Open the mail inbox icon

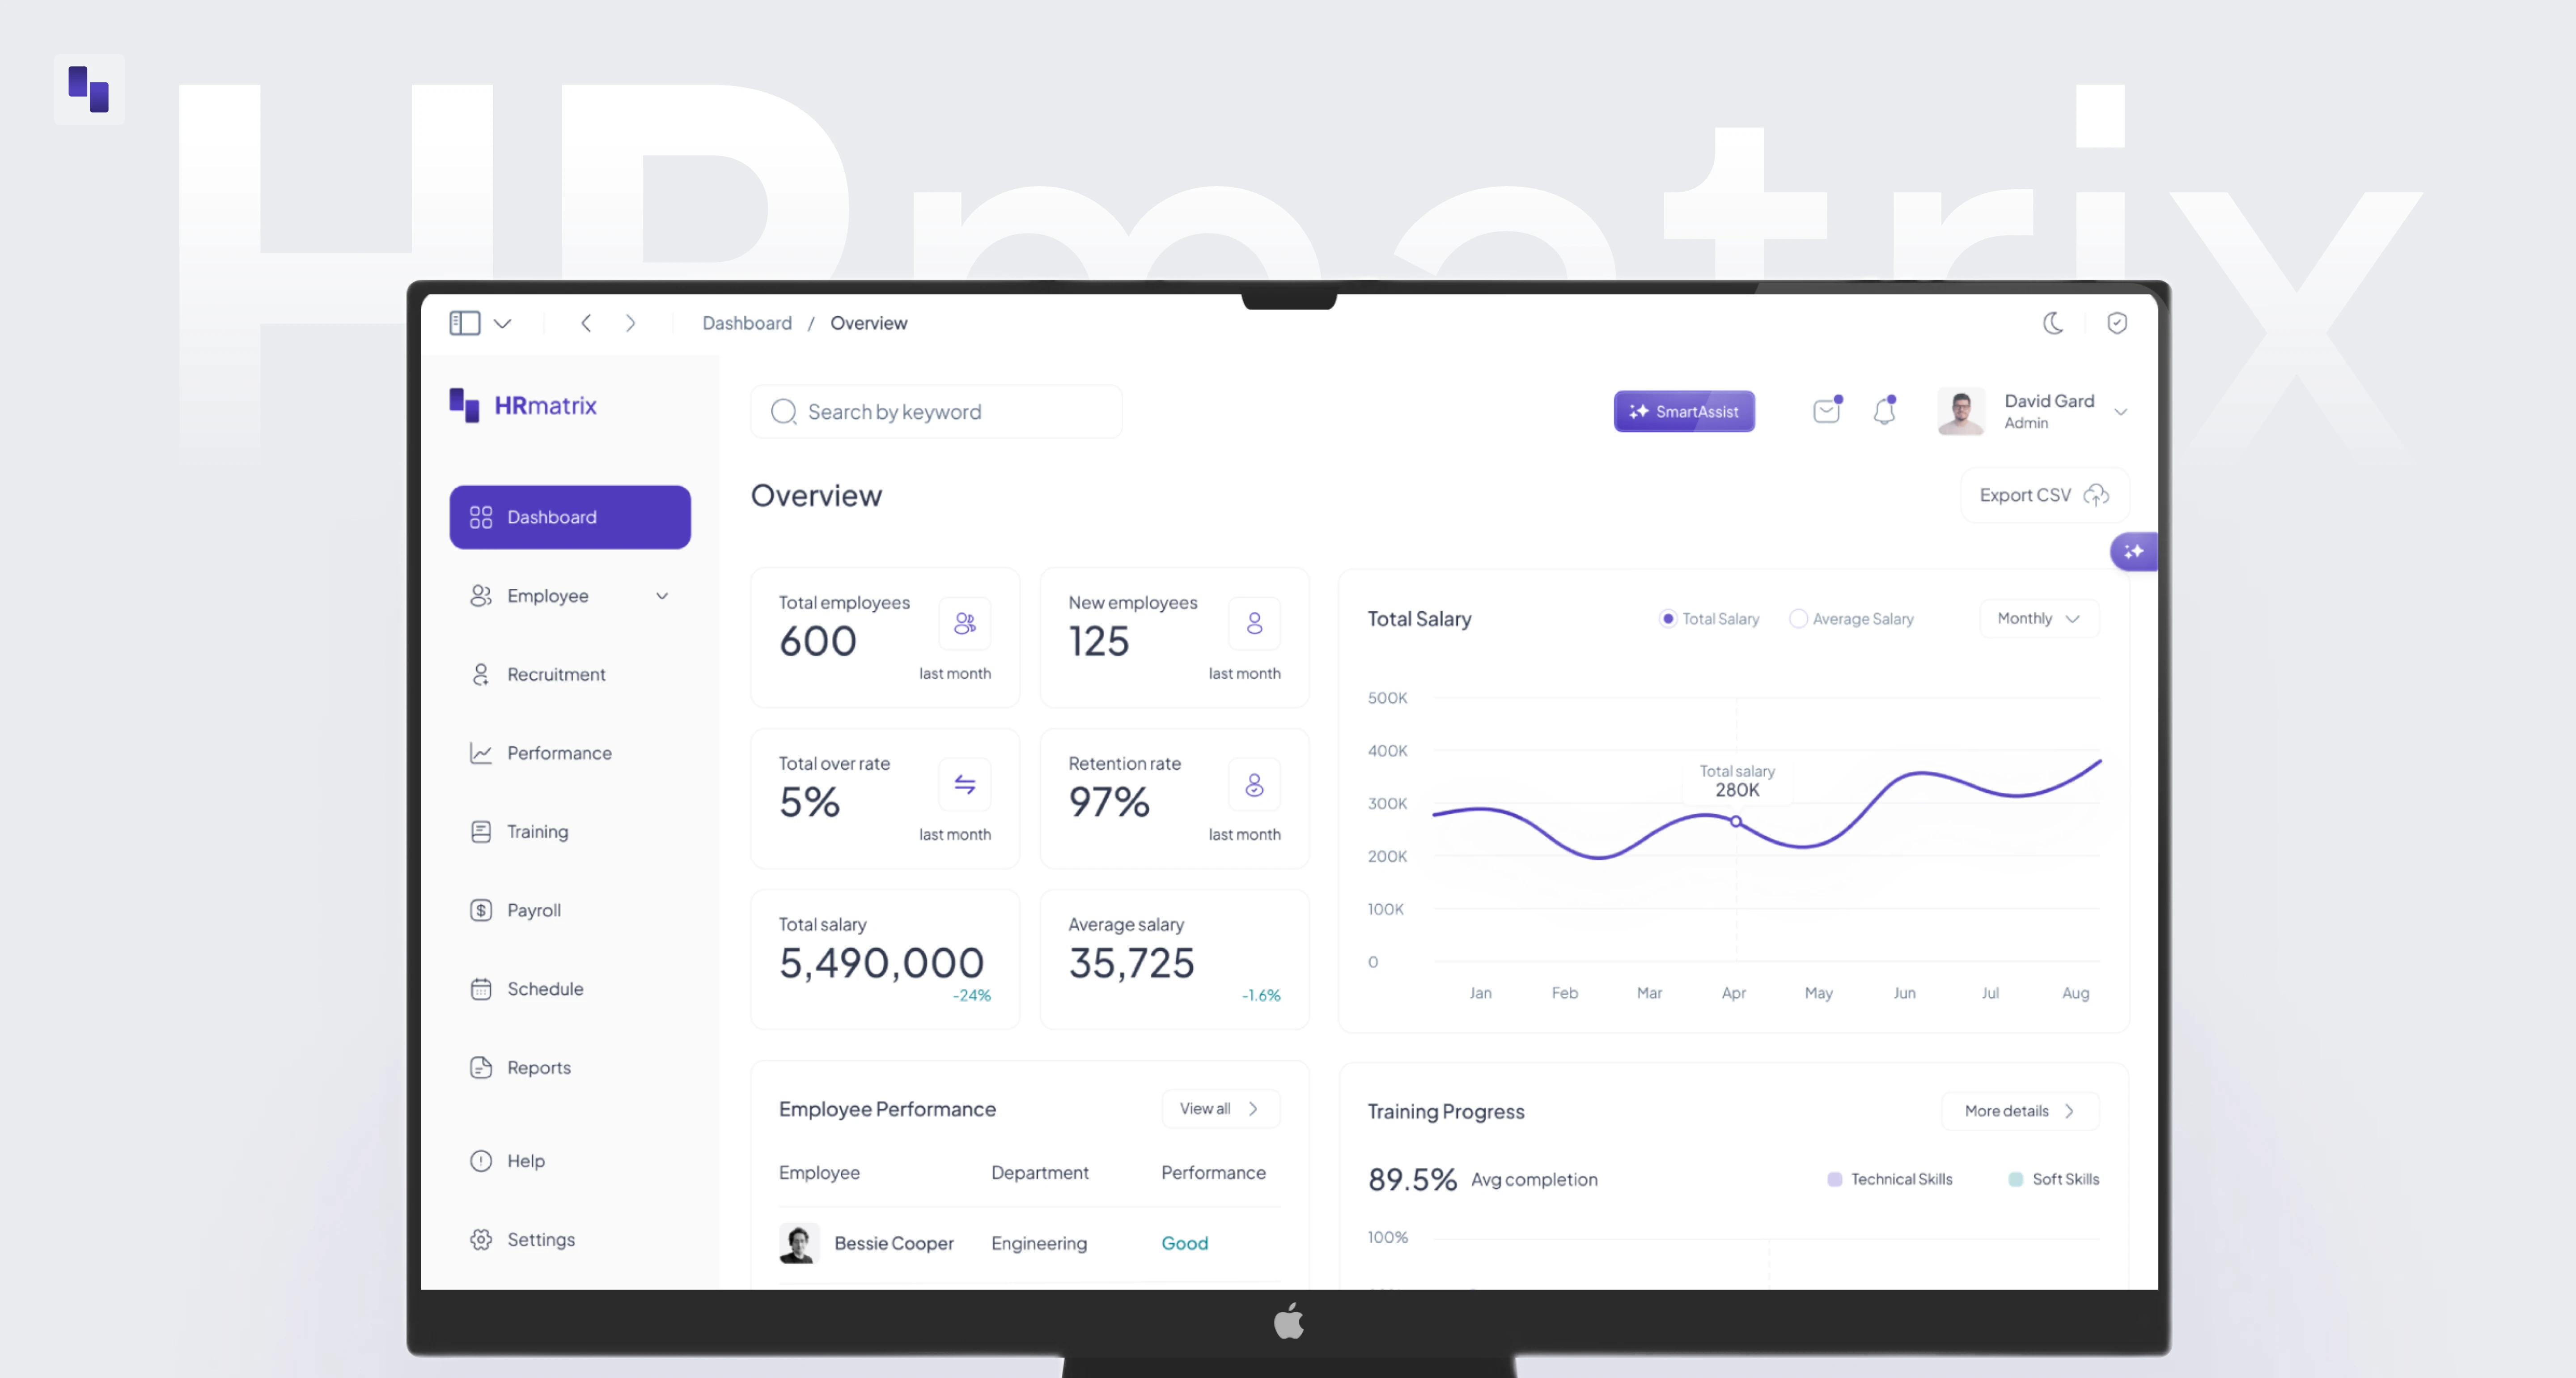pyautogui.click(x=1826, y=410)
